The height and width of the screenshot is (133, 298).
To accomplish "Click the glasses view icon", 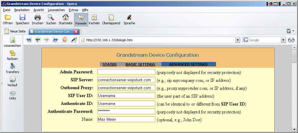I will coord(291,40).
